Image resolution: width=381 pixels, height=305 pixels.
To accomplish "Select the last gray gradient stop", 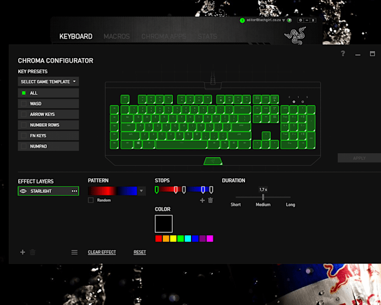I will pyautogui.click(x=211, y=189).
